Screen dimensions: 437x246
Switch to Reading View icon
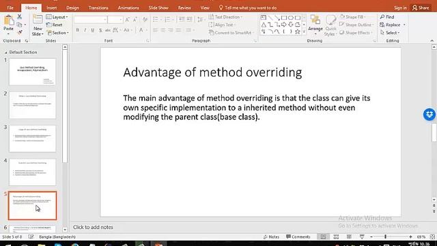click(x=349, y=236)
